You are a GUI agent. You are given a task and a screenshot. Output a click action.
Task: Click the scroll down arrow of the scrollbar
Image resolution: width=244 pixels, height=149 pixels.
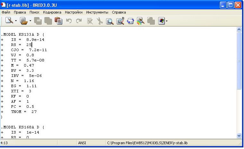239,136
